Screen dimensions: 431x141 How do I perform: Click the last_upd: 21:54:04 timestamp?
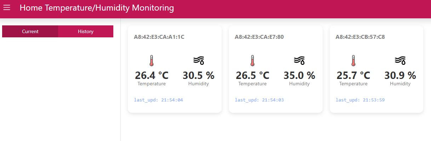click(158, 100)
